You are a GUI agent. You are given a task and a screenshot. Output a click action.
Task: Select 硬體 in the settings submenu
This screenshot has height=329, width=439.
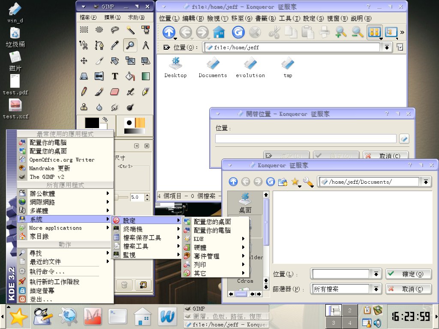(214, 247)
